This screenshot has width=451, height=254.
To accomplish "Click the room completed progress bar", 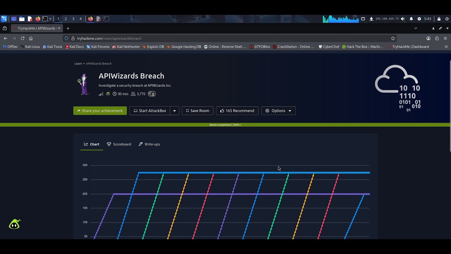I will pyautogui.click(x=225, y=125).
